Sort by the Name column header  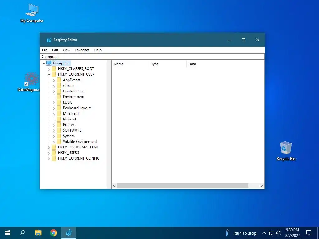(130, 64)
